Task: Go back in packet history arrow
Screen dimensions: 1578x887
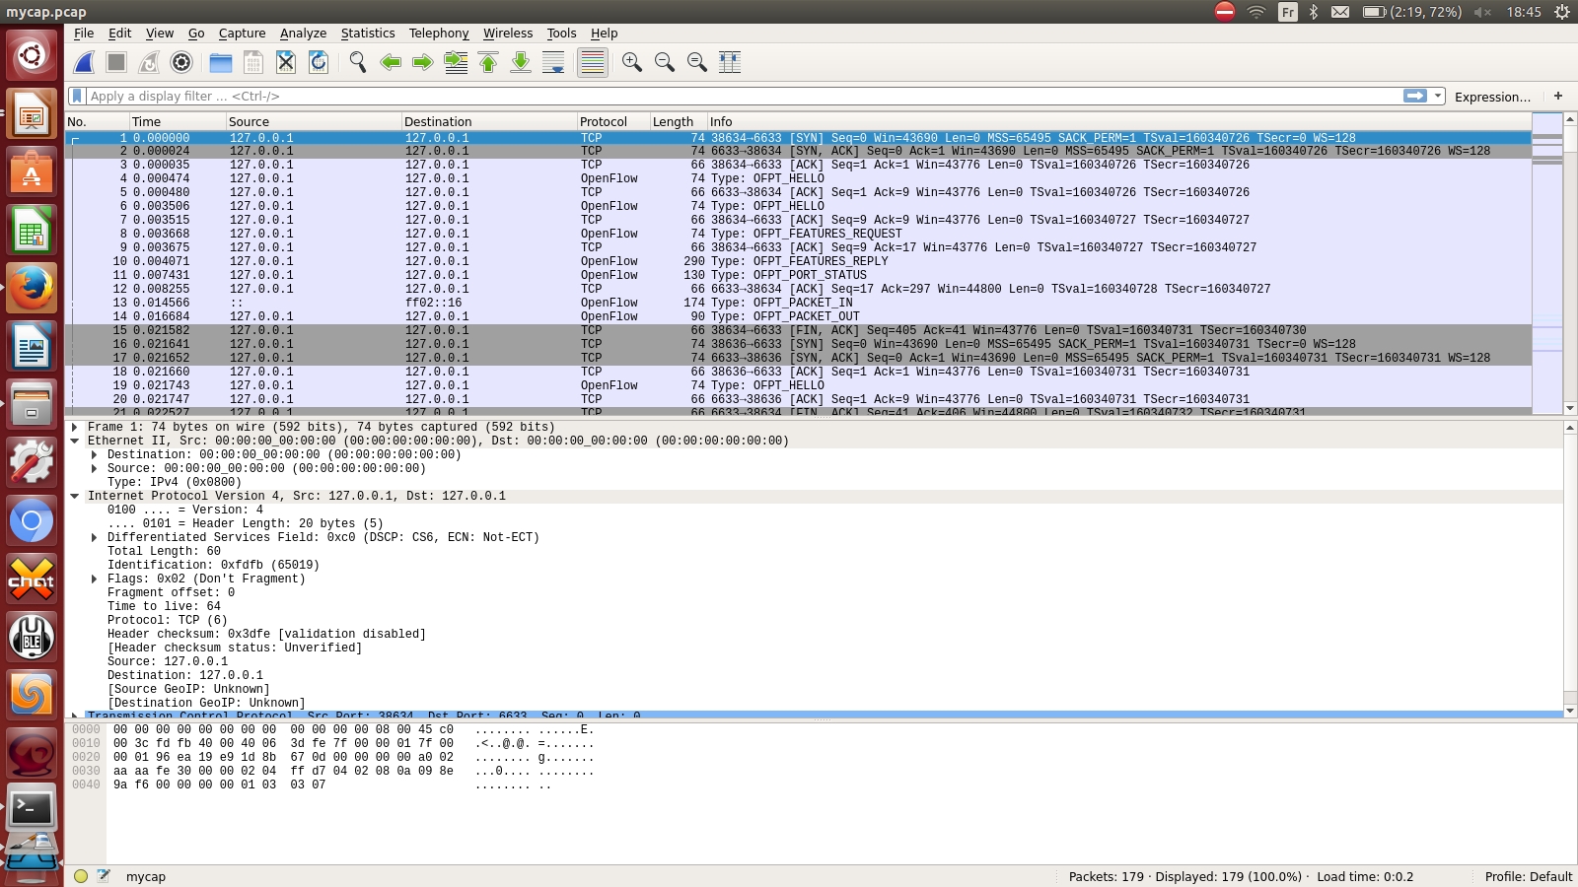Action: [391, 62]
